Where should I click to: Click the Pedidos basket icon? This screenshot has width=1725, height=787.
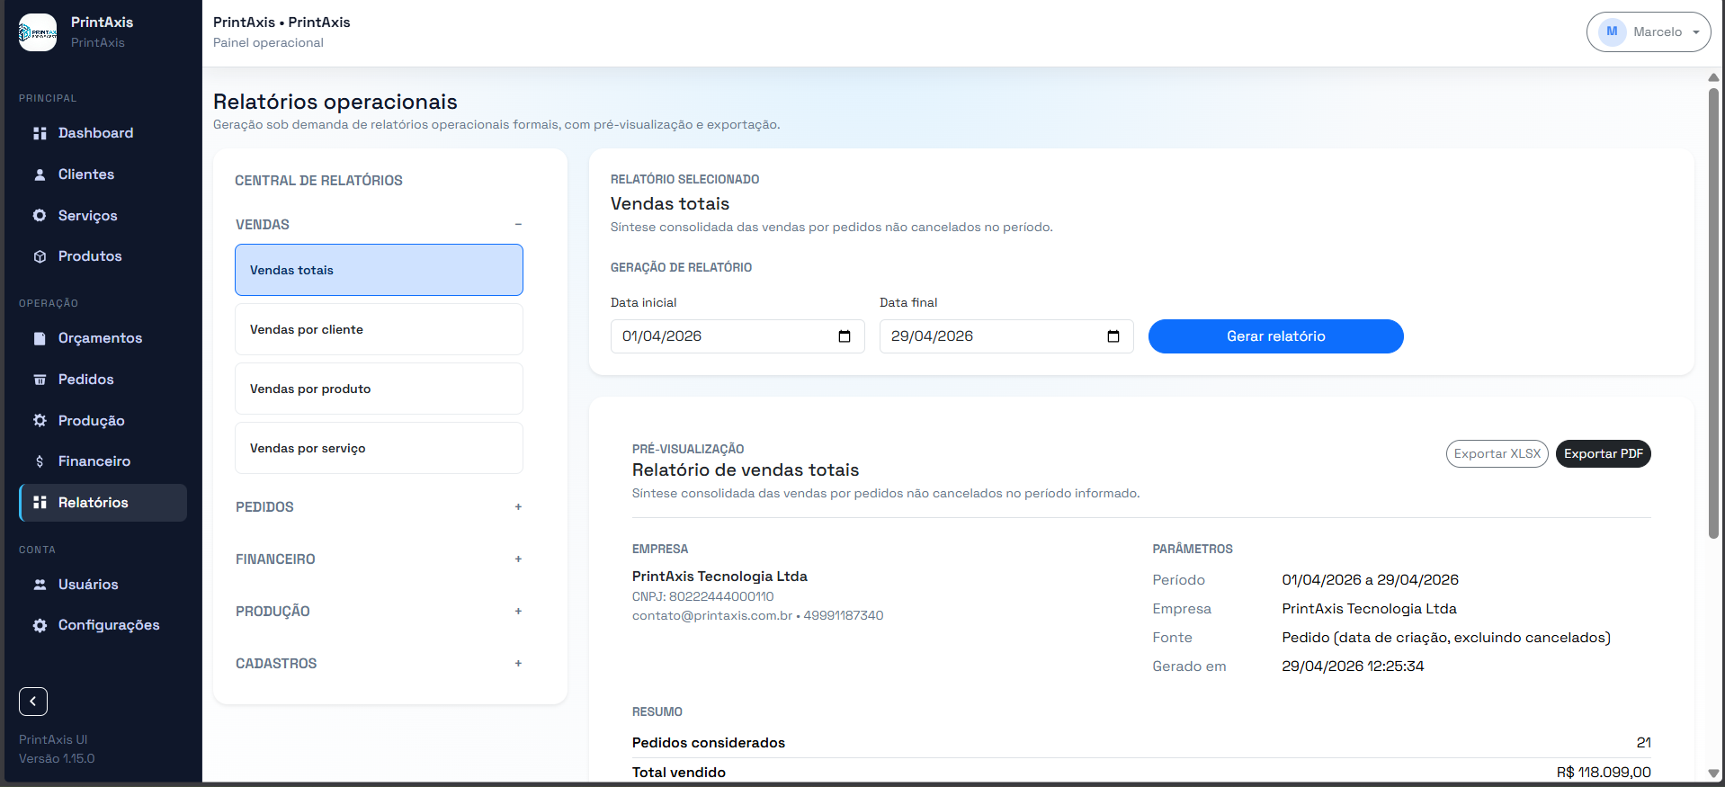coord(40,380)
